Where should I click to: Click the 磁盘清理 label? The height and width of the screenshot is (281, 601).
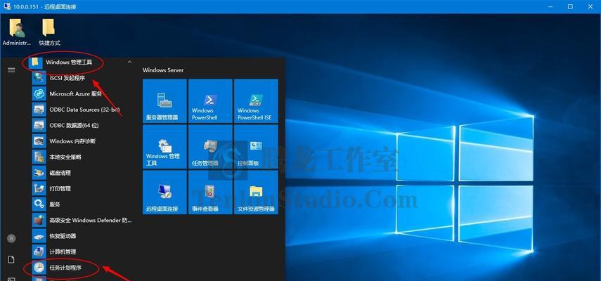(x=60, y=173)
